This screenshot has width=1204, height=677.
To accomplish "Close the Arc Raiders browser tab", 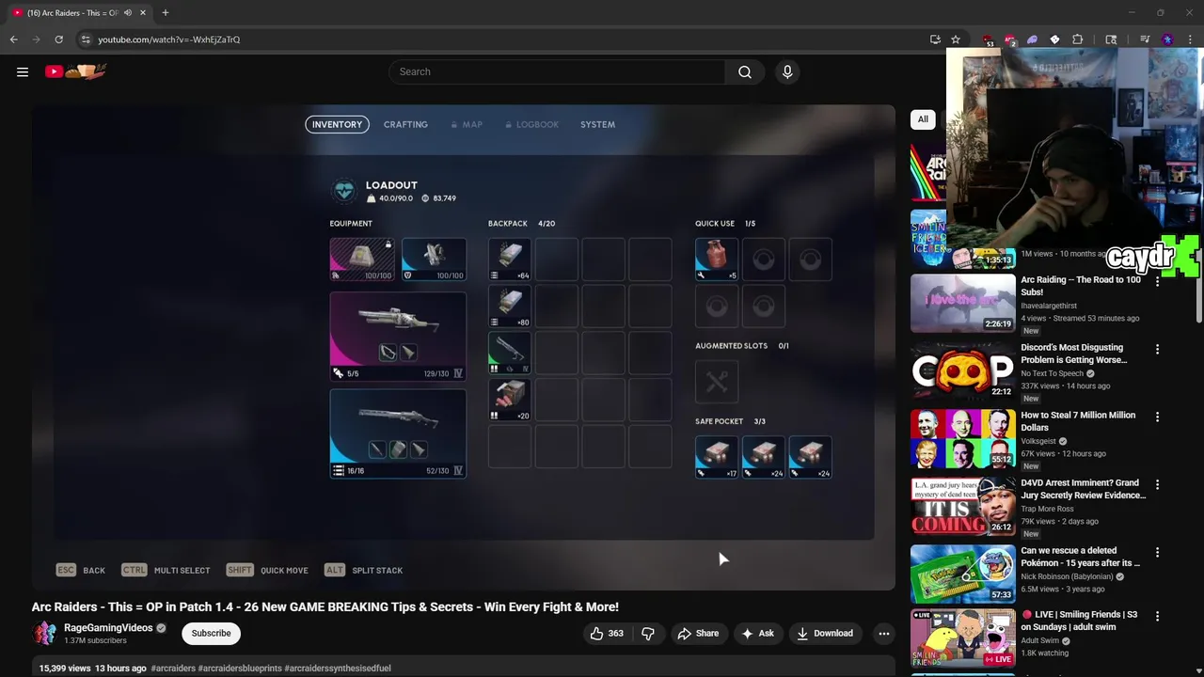I will coord(143,13).
